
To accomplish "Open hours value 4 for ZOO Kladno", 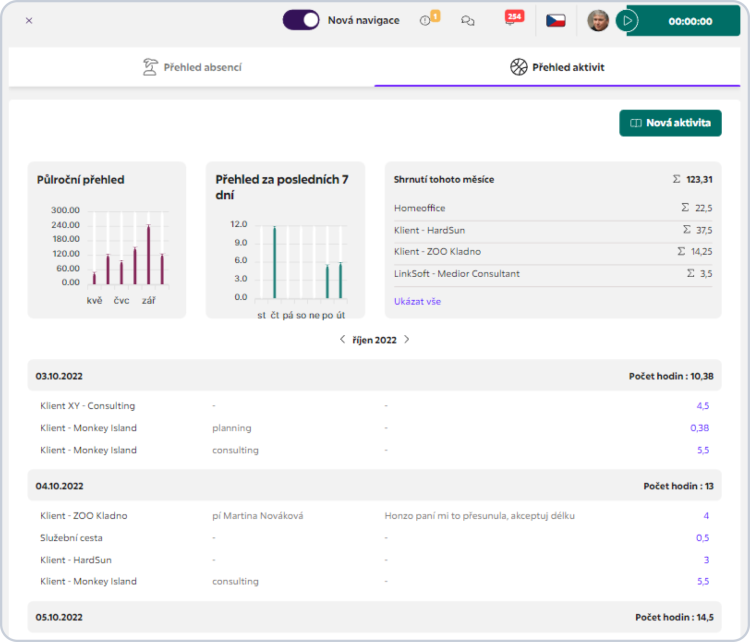I will tap(706, 515).
